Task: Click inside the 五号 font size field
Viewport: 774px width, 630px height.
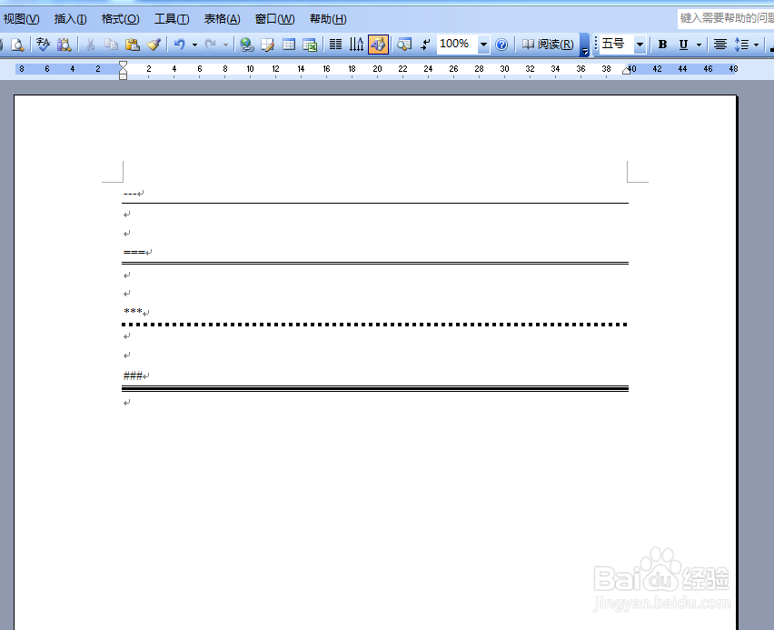Action: [617, 45]
